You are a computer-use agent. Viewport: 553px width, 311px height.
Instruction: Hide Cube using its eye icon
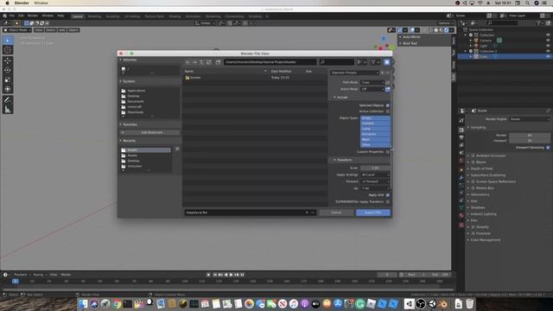pyautogui.click(x=548, y=56)
